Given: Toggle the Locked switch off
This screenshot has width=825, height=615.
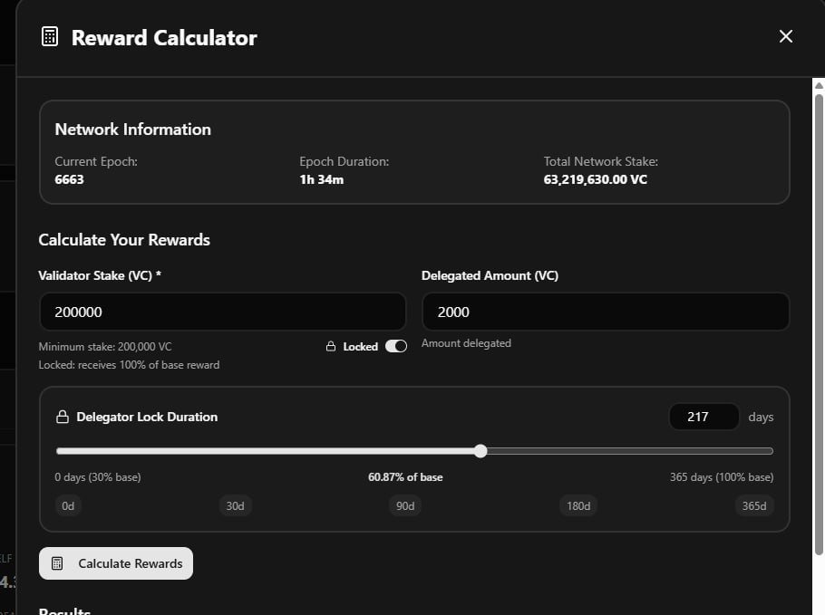Looking at the screenshot, I should 395,346.
